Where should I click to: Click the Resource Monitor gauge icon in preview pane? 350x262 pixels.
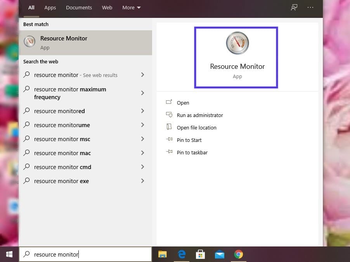click(x=237, y=43)
